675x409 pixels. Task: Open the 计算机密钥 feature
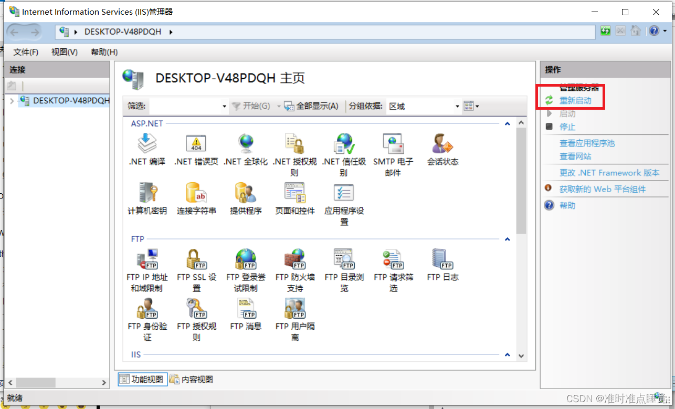click(147, 198)
